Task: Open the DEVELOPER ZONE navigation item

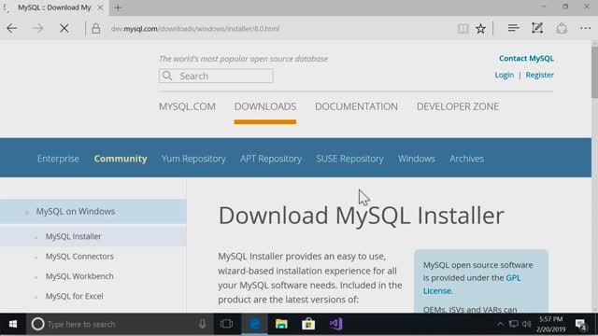Action: [458, 106]
